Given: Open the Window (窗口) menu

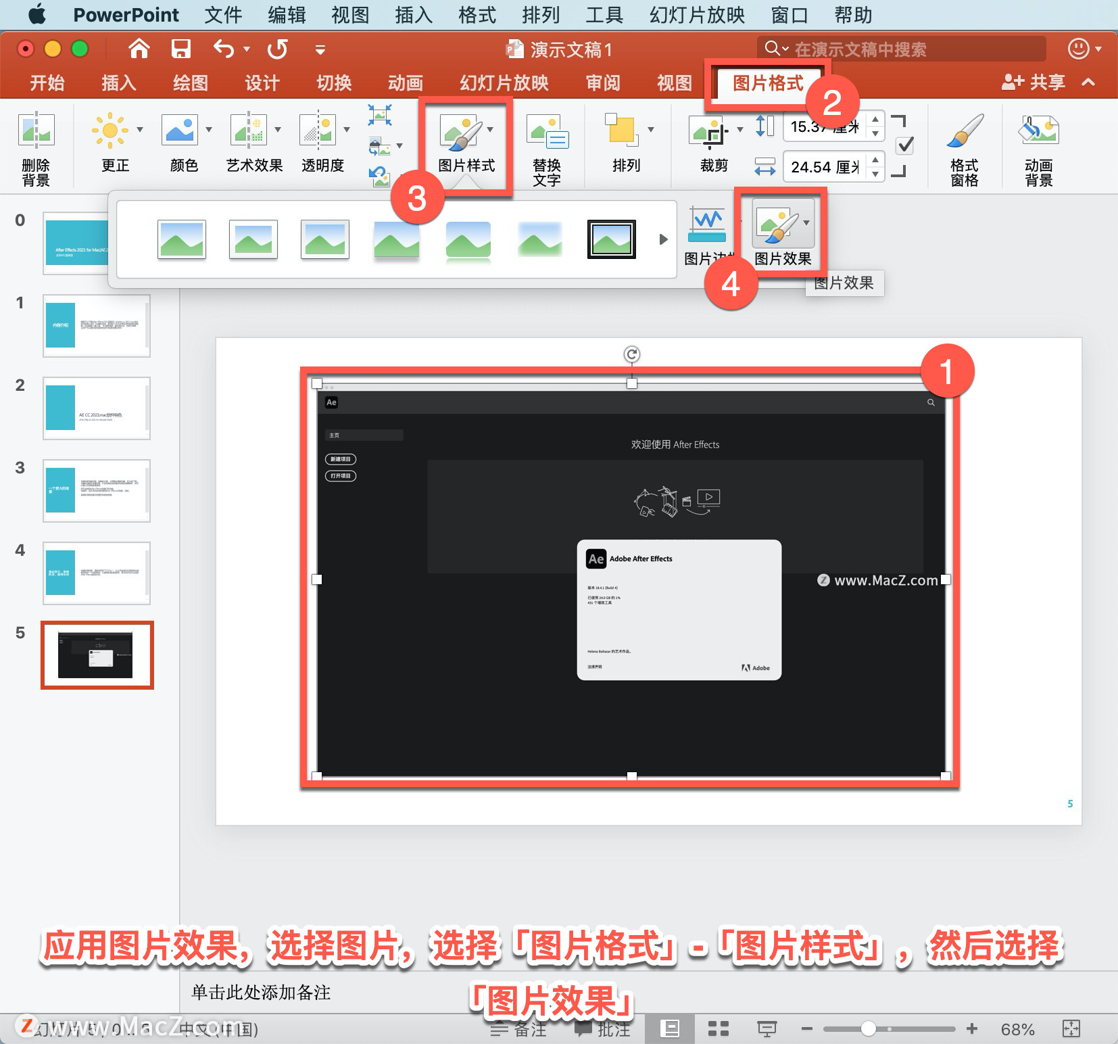Looking at the screenshot, I should [789, 15].
